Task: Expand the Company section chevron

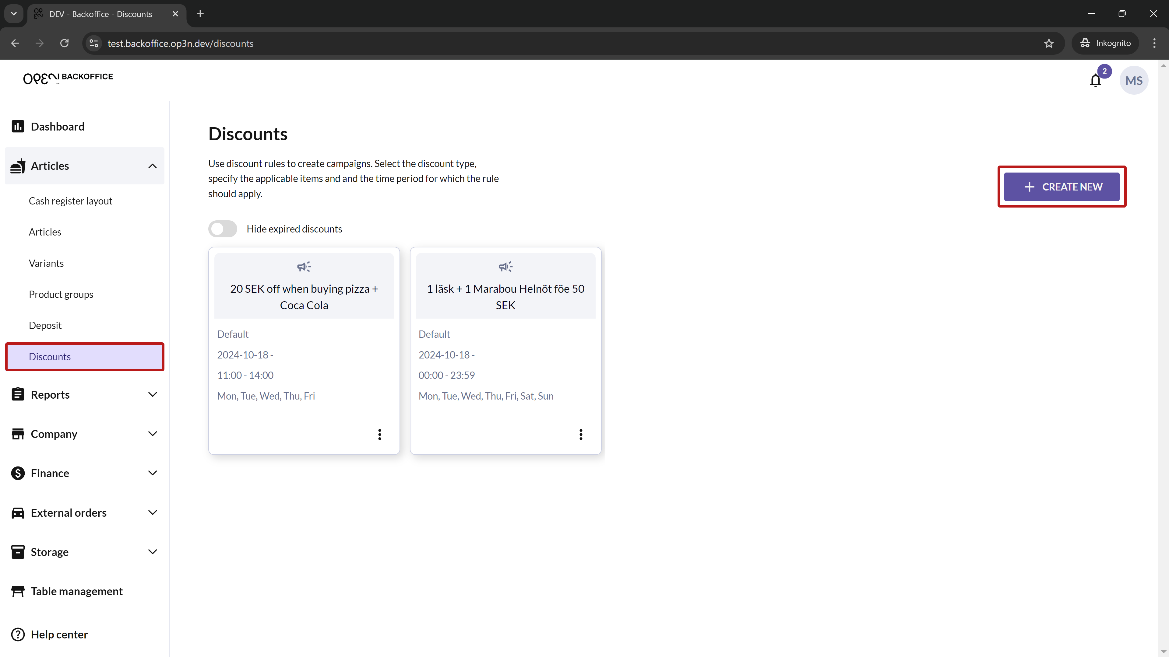Action: click(153, 434)
